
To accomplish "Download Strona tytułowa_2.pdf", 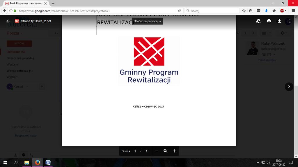I will coord(279,21).
